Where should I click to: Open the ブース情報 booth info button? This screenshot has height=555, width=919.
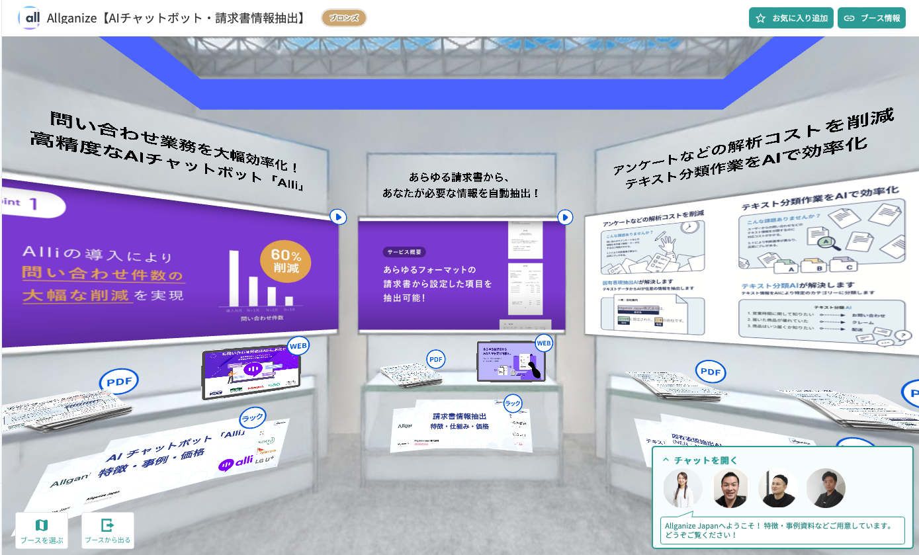pos(871,18)
